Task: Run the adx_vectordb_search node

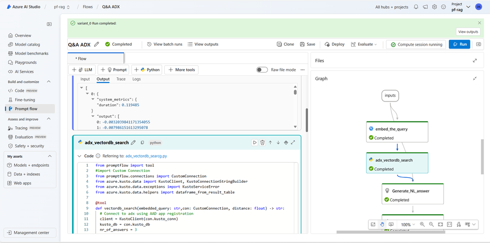Action: coord(255,142)
